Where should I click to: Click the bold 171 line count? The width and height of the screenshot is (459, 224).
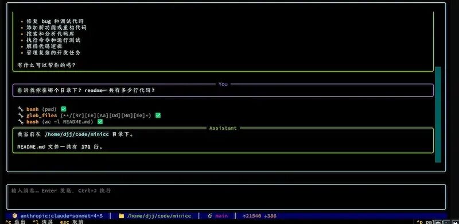85,147
